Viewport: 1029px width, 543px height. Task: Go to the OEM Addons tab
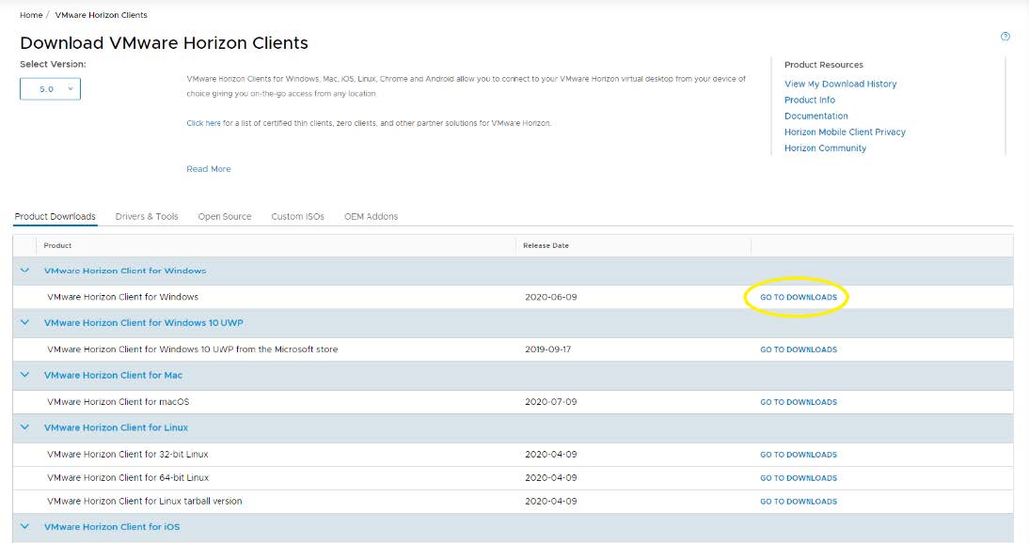click(371, 217)
